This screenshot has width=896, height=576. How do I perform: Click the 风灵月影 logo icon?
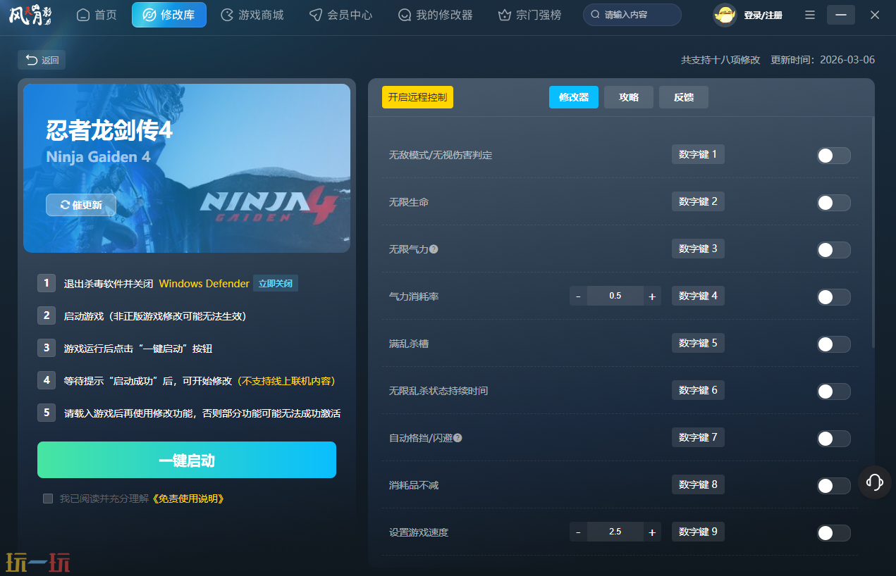30,15
